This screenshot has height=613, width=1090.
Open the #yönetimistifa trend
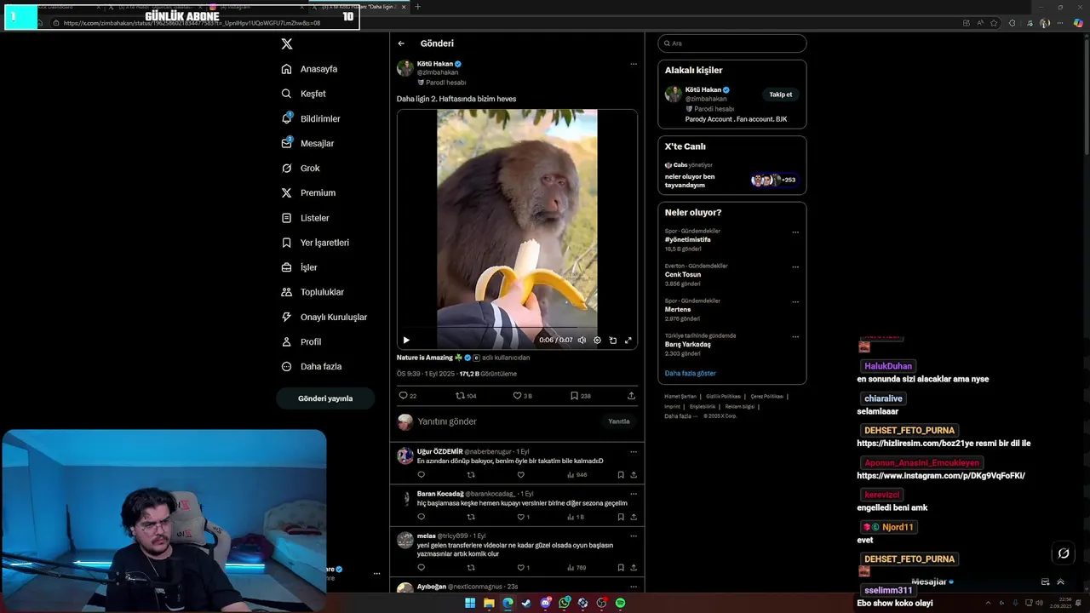click(x=688, y=240)
